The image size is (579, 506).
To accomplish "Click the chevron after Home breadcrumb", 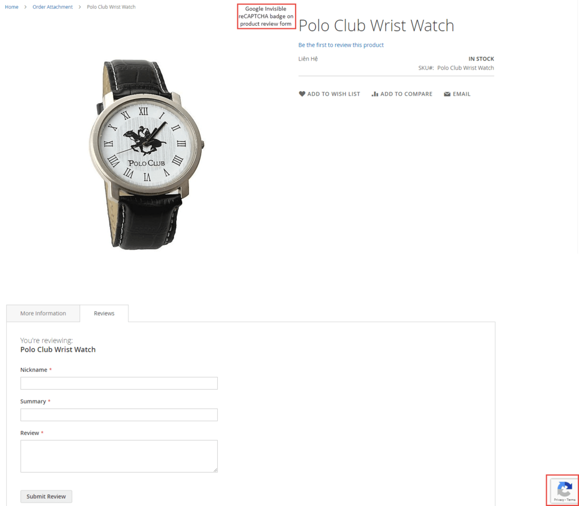I will (25, 7).
